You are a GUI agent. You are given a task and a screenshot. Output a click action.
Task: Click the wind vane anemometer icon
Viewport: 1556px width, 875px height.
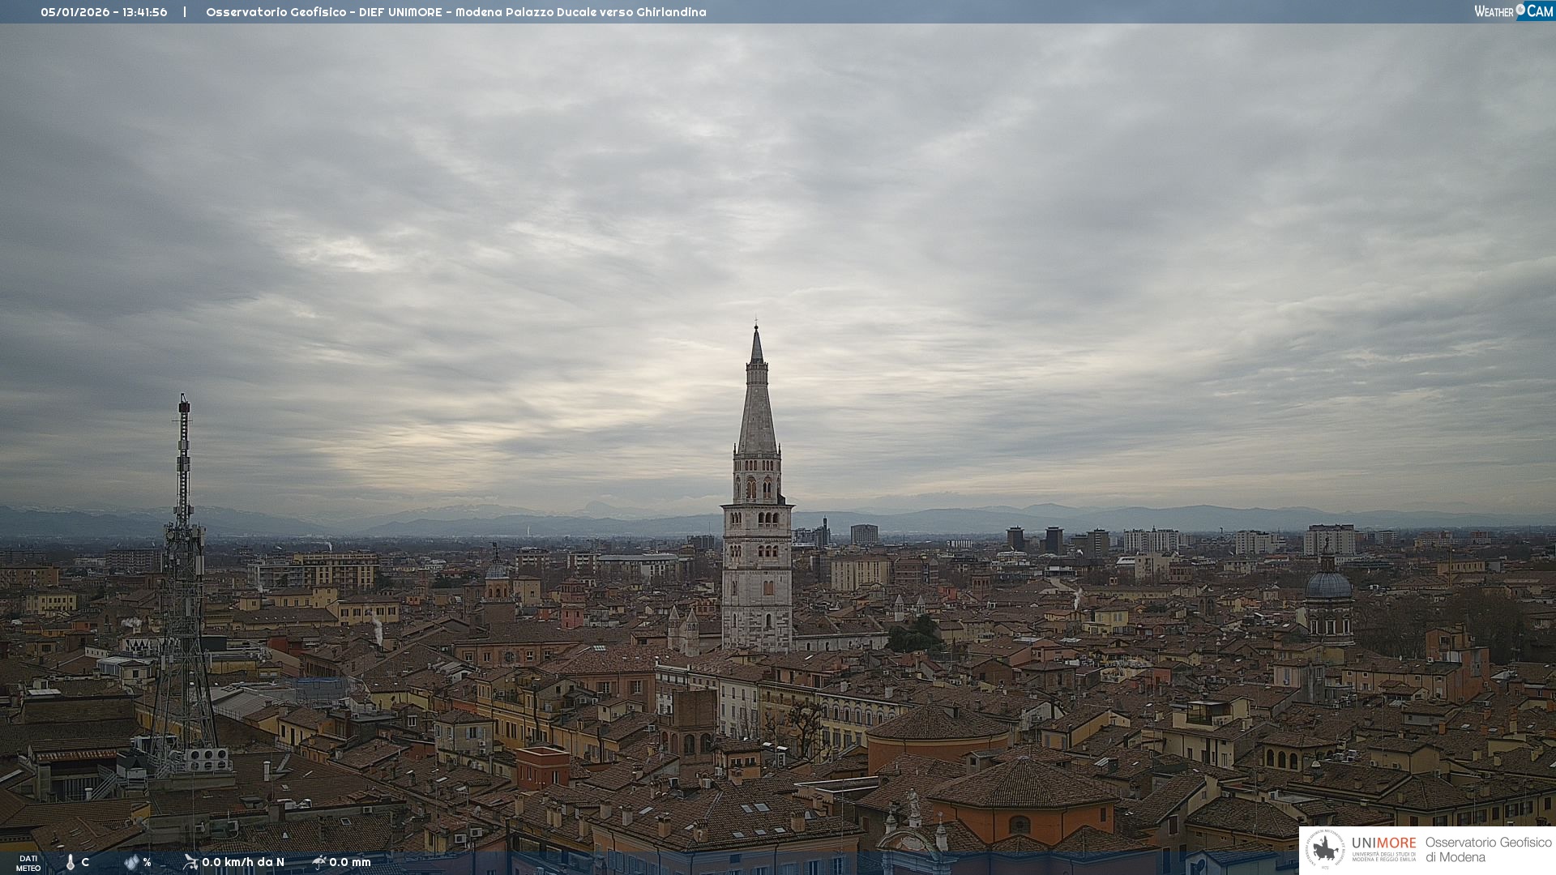point(190,861)
